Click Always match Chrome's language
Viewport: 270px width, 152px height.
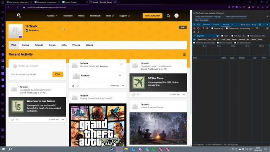(x=208, y=17)
